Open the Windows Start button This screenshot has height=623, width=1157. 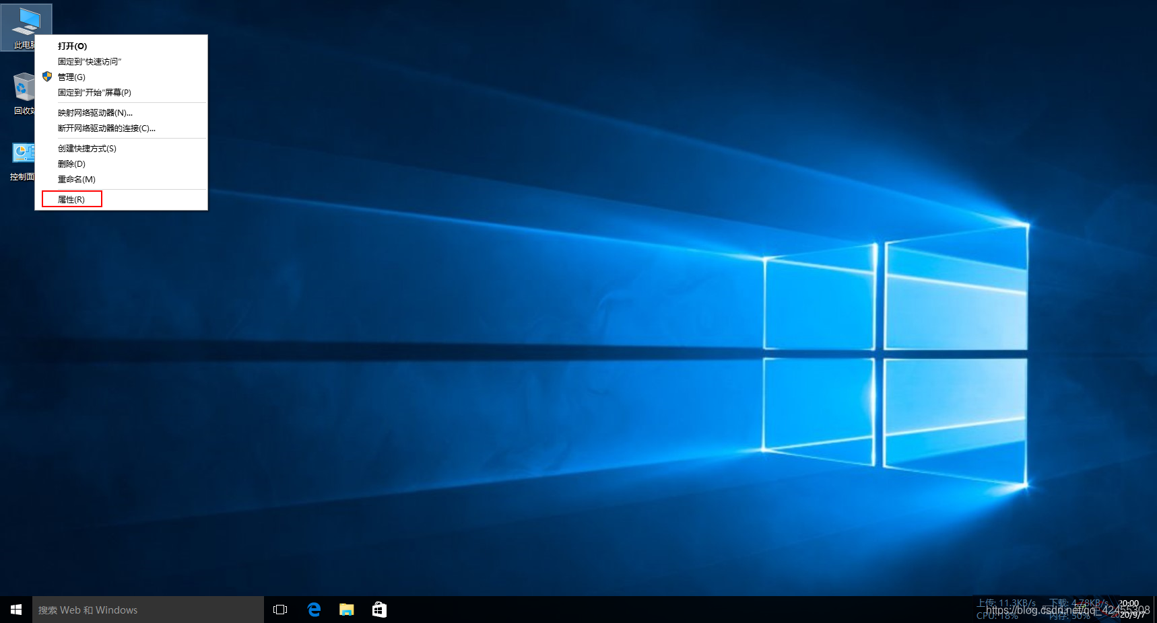(x=16, y=610)
